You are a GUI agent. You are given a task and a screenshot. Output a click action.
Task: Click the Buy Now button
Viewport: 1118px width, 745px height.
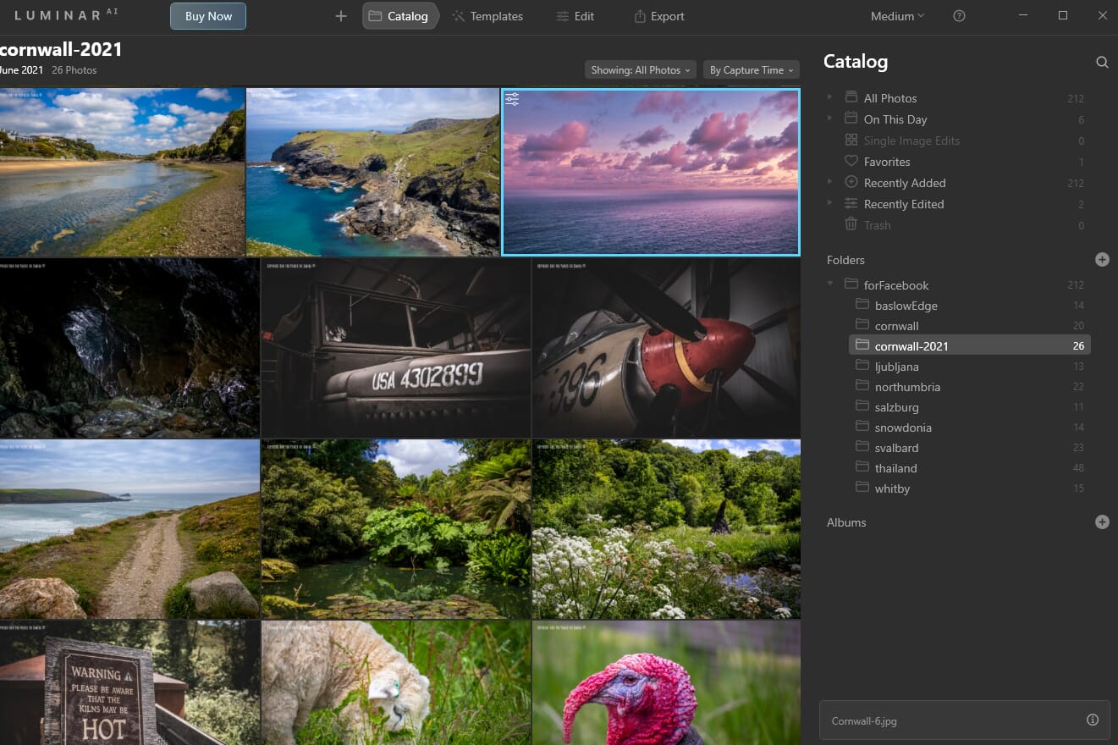pyautogui.click(x=207, y=15)
